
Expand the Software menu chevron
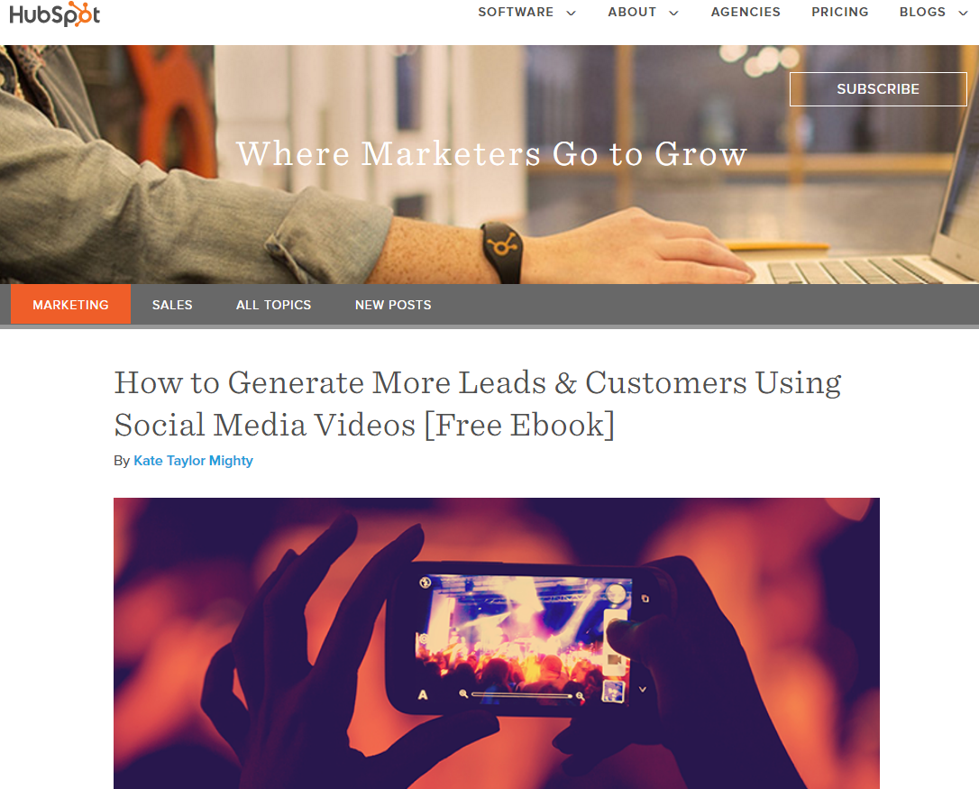571,14
